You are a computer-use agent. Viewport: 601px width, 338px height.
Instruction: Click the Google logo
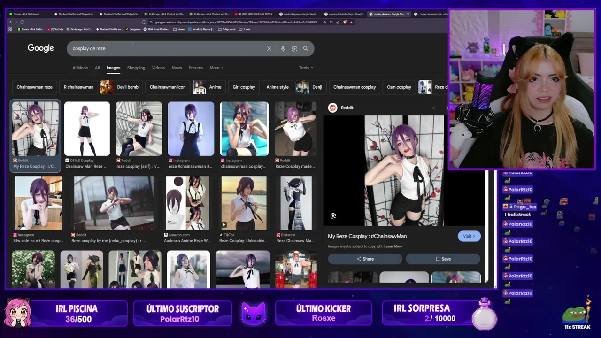pyautogui.click(x=40, y=48)
